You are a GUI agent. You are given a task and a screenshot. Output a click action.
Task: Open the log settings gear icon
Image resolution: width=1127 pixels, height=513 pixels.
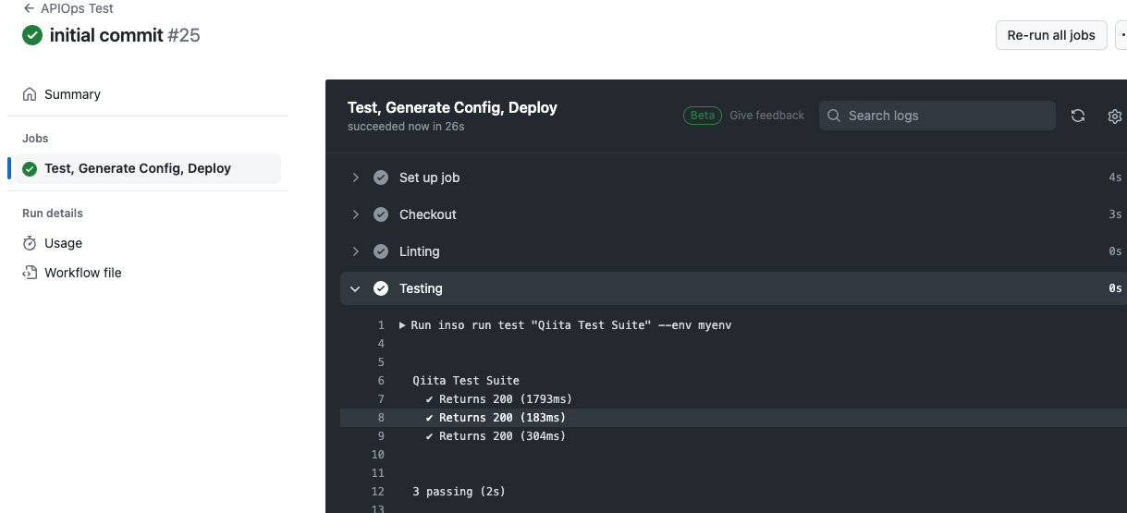tap(1114, 116)
